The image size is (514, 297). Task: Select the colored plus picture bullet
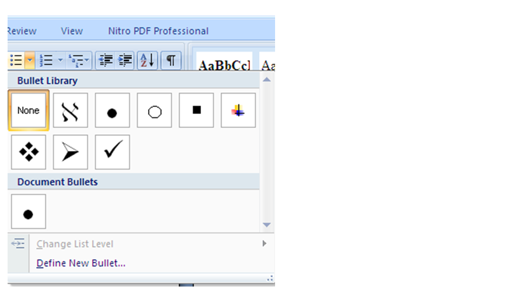point(238,110)
